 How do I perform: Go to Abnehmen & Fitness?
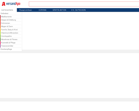pyautogui.click(x=9, y=39)
